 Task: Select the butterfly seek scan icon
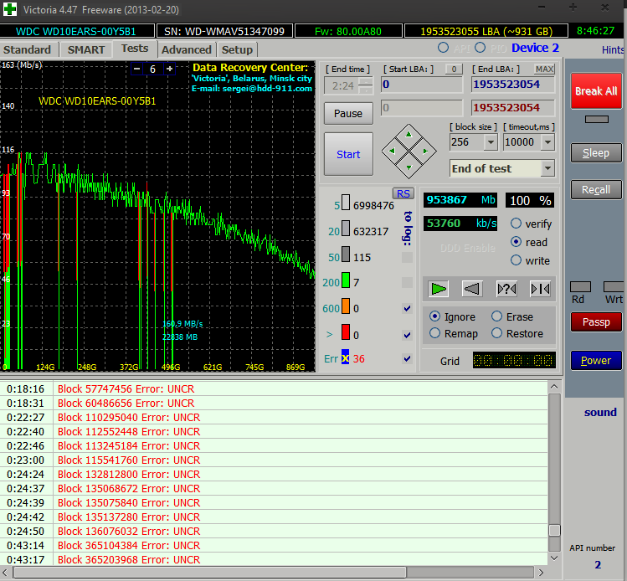(x=540, y=289)
